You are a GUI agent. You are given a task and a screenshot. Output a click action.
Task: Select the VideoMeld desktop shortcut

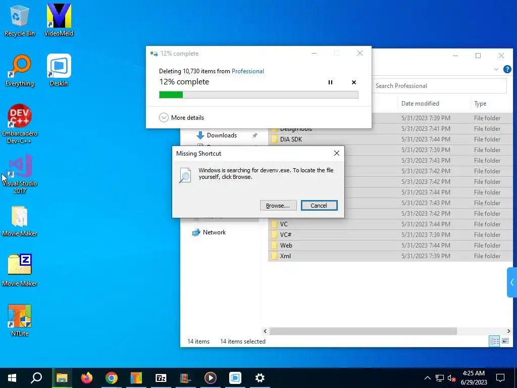(x=59, y=20)
